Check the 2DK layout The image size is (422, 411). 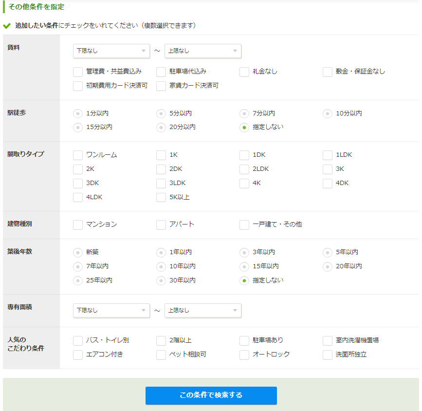161,169
